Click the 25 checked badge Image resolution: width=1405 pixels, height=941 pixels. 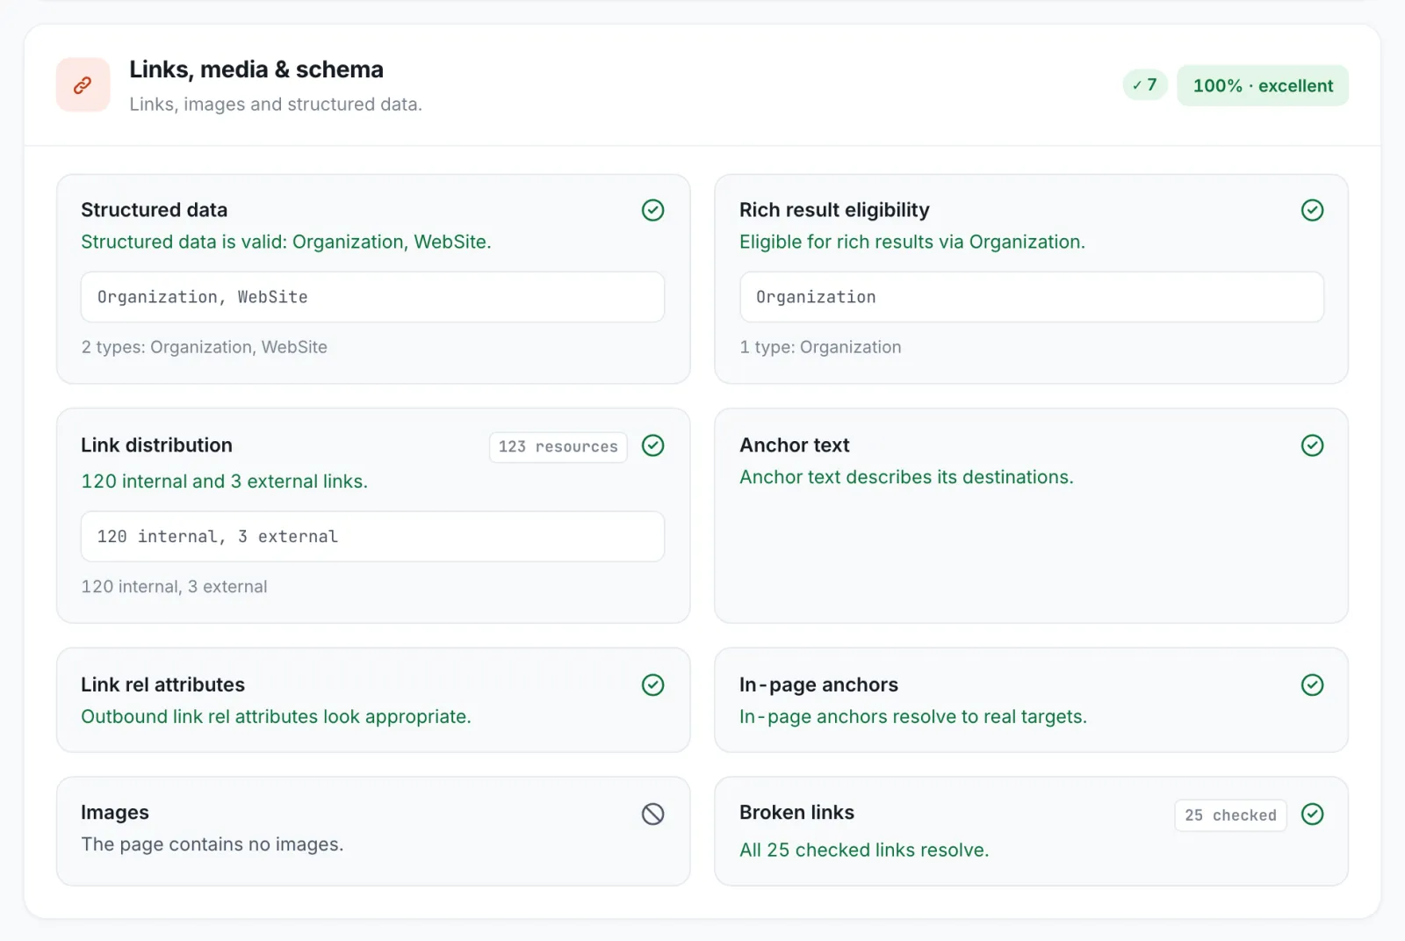click(x=1230, y=815)
